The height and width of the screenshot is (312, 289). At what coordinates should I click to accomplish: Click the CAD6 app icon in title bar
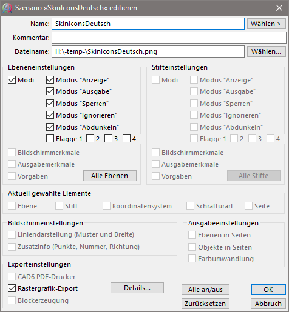click(x=7, y=8)
